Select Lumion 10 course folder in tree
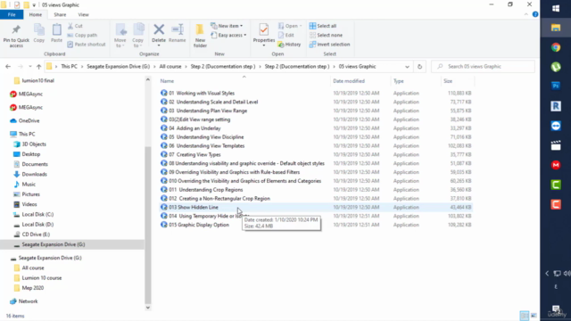The image size is (571, 321). [42, 278]
